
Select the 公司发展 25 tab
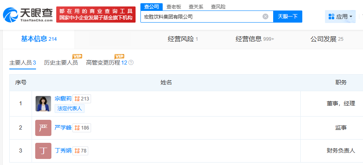point(327,39)
